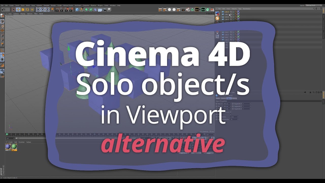Open the viewport Filter menu
Screen dimensions: 325x183
pyautogui.click(x=36, y=14)
